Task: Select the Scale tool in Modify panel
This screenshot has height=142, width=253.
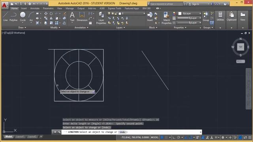Action: click(51, 23)
